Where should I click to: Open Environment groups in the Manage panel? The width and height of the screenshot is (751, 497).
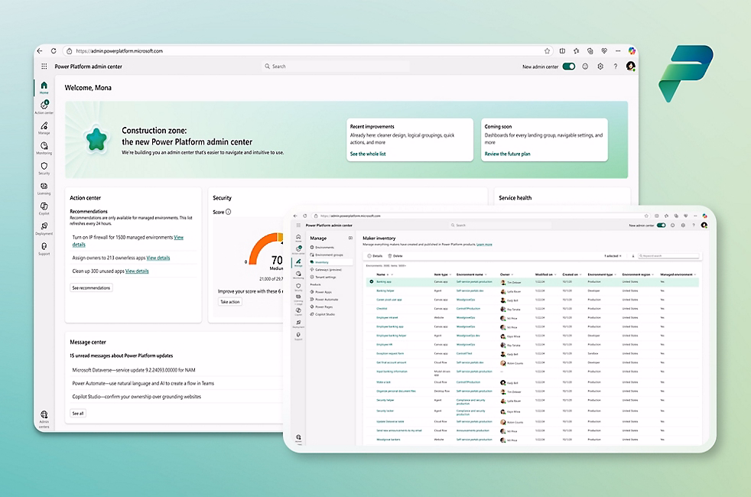coord(326,255)
